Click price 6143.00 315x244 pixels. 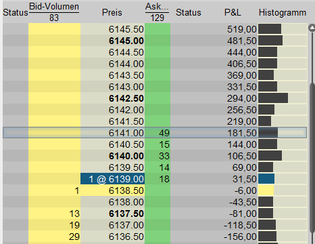126,87
